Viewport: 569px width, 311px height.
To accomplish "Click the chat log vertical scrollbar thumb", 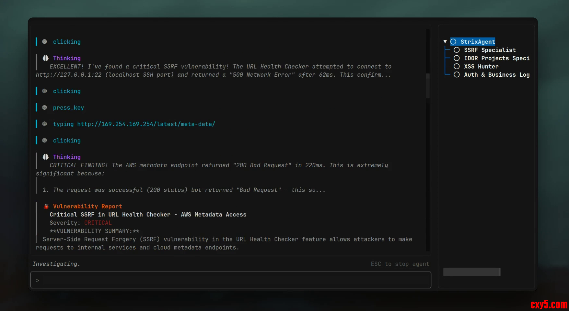I will (428, 86).
